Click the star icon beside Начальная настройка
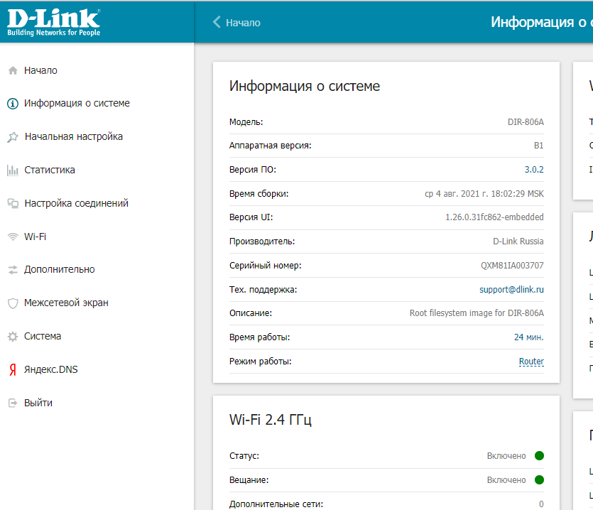 [13, 136]
